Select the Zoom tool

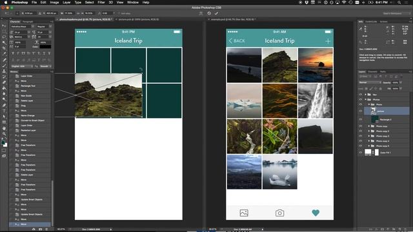pyautogui.click(x=4, y=133)
